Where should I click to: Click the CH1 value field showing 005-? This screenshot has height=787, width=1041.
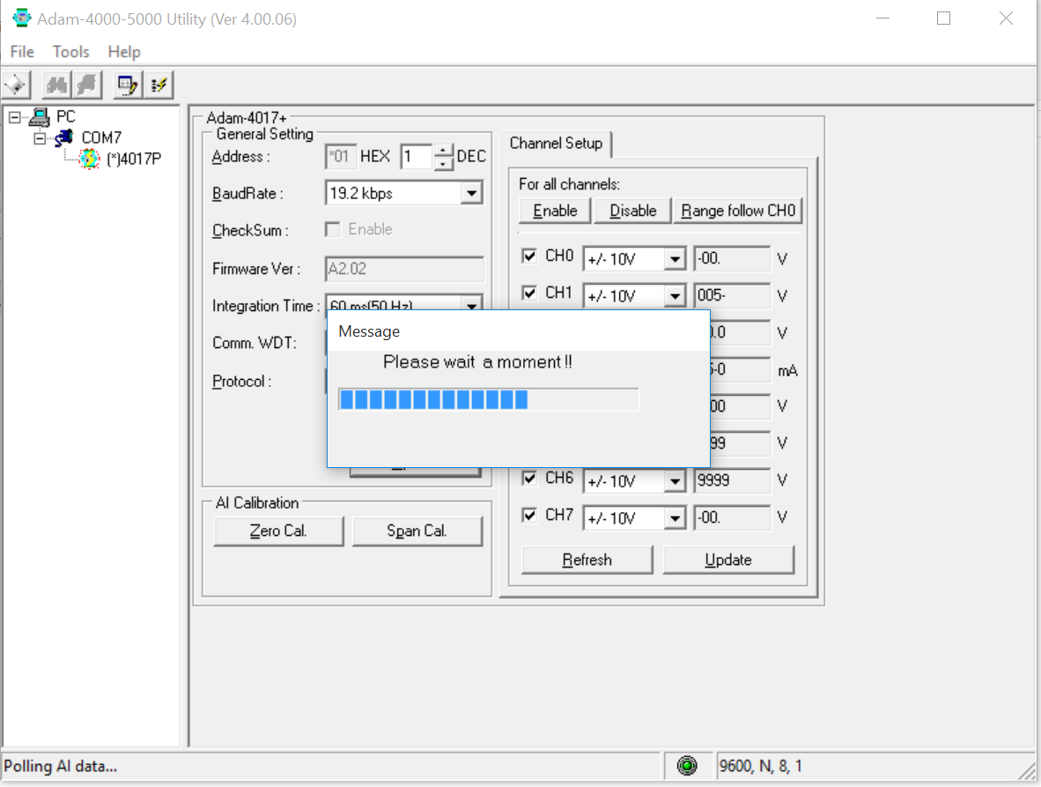(732, 295)
